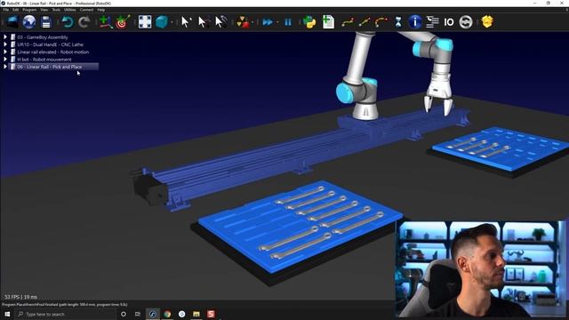Add a new target
This screenshot has height=320, width=569.
123,22
